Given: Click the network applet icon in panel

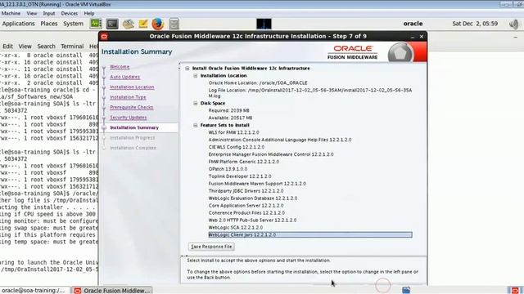Looking at the screenshot, I should point(264,24).
